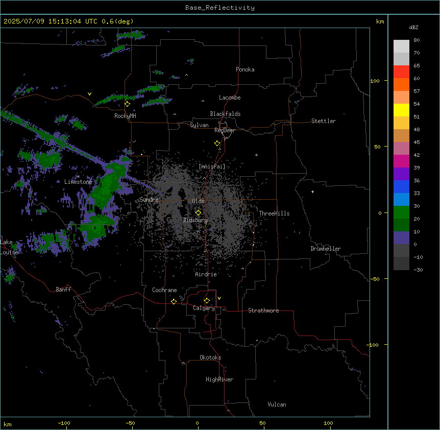Select the Calgary city label
The image size is (440, 430).
(x=204, y=308)
